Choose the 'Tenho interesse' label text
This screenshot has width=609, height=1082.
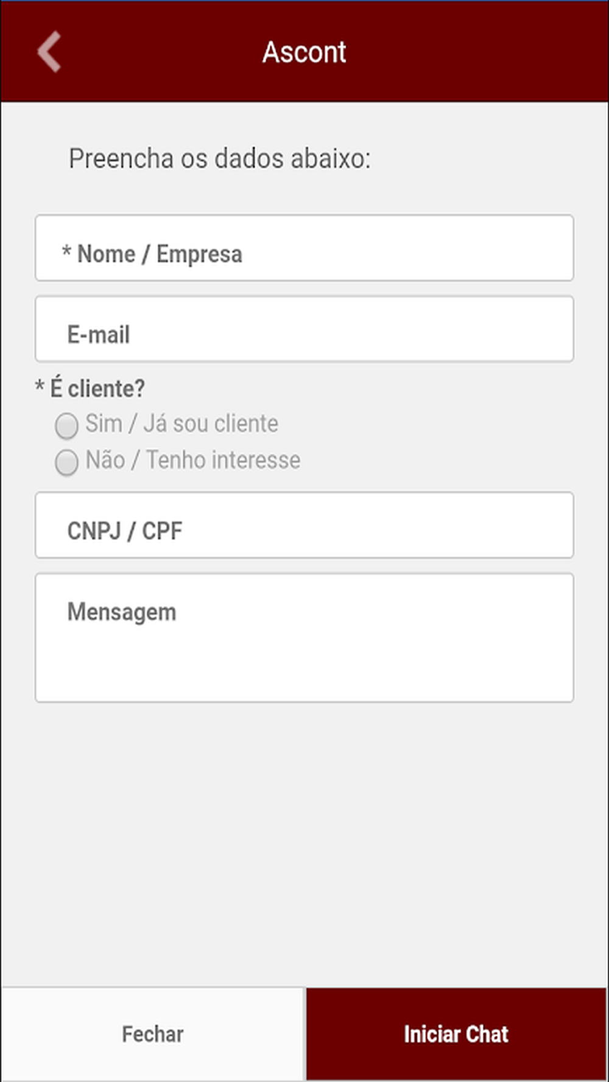pos(223,460)
